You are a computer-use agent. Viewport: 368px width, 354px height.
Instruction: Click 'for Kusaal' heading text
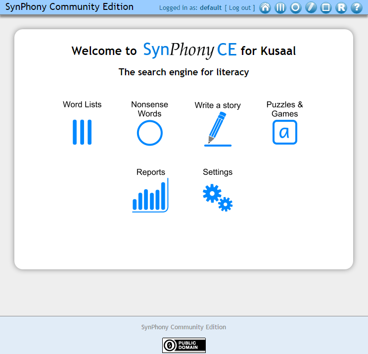tap(268, 51)
